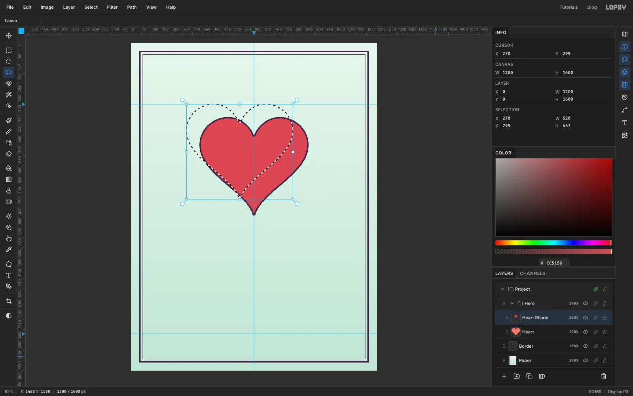Click the 52% zoom level
This screenshot has height=396, width=633.
(x=9, y=392)
